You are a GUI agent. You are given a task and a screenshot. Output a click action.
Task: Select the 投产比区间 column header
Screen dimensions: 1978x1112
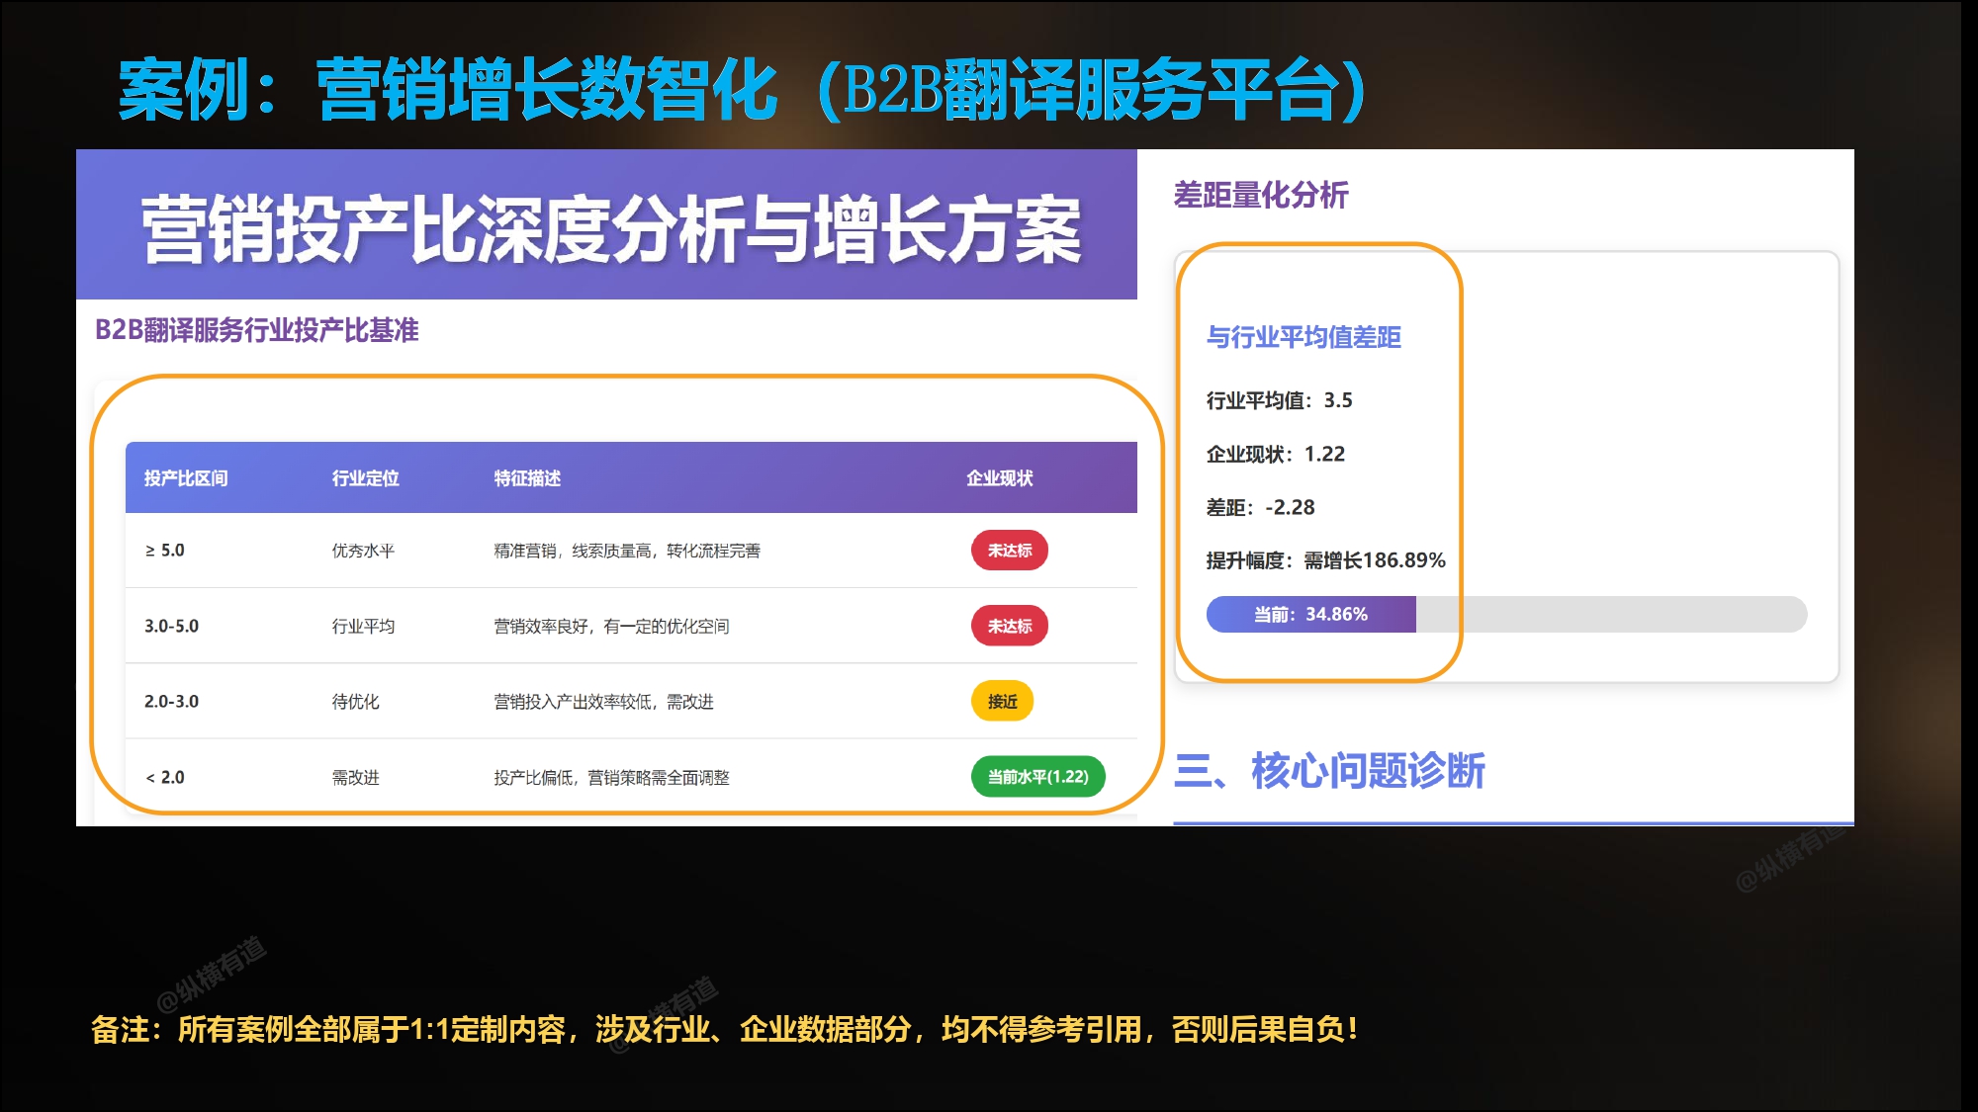(x=186, y=478)
